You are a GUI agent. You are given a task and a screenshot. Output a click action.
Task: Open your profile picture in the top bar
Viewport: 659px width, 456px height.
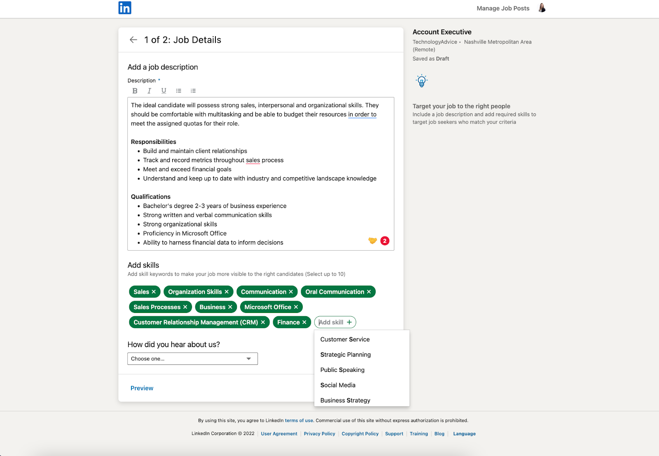542,8
